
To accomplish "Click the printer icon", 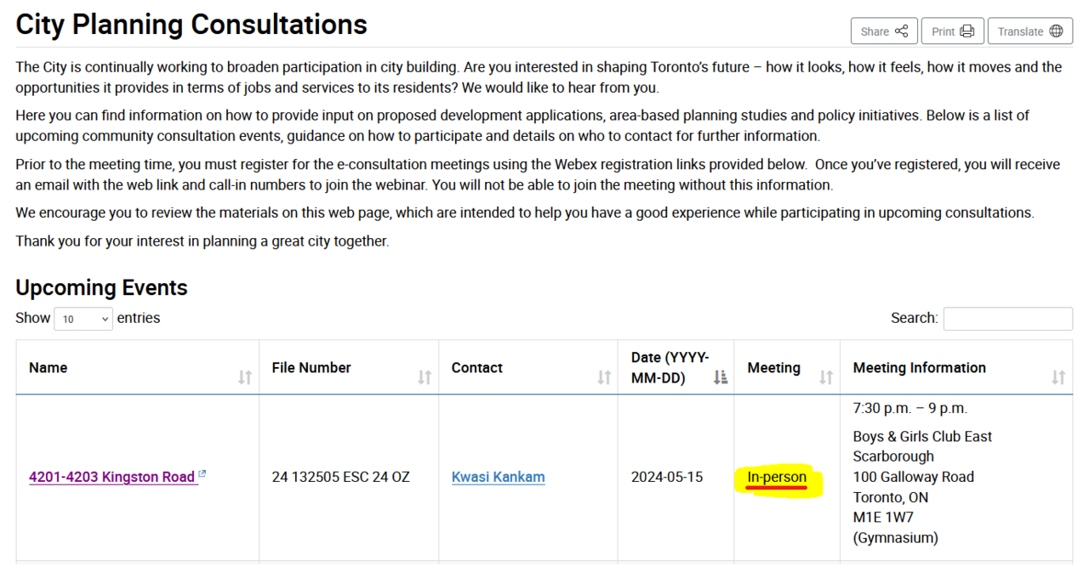I will (x=966, y=31).
